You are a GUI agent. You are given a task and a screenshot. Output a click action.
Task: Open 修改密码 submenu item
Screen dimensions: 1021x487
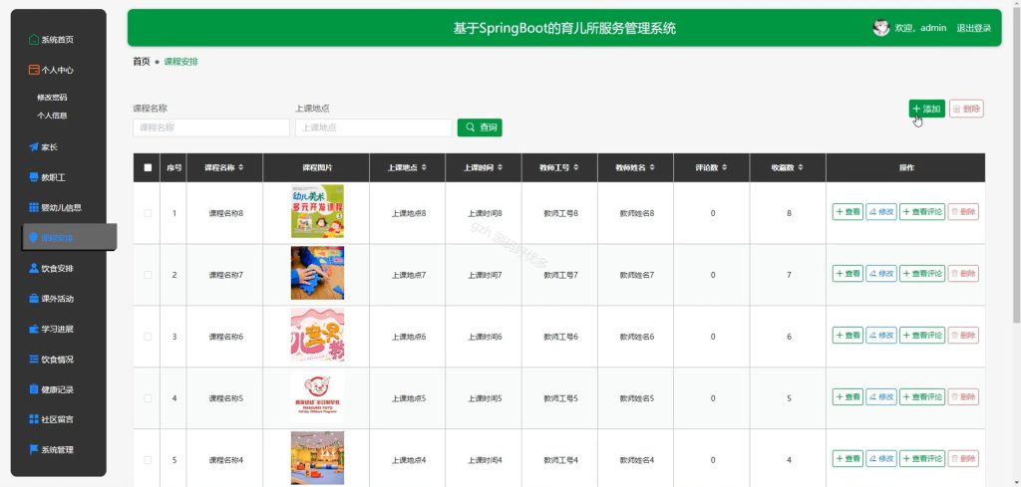(52, 98)
